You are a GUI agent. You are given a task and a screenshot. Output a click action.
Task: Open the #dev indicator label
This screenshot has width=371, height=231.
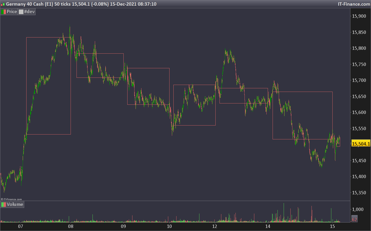point(29,12)
